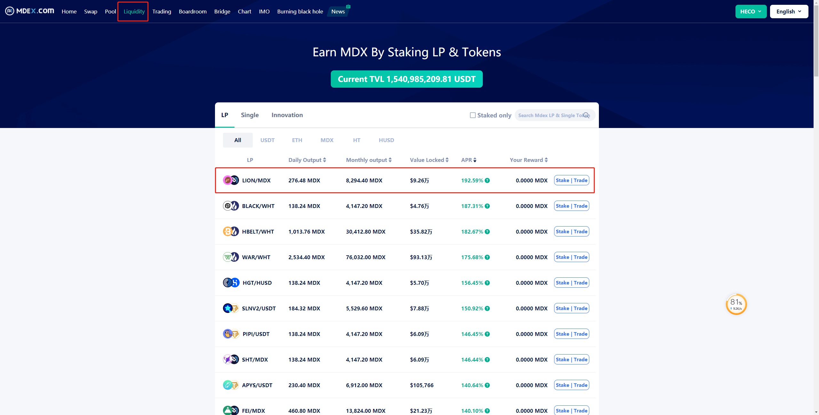This screenshot has width=819, height=415.
Task: Open APR info icon for BLACK/WHT
Action: coord(487,206)
